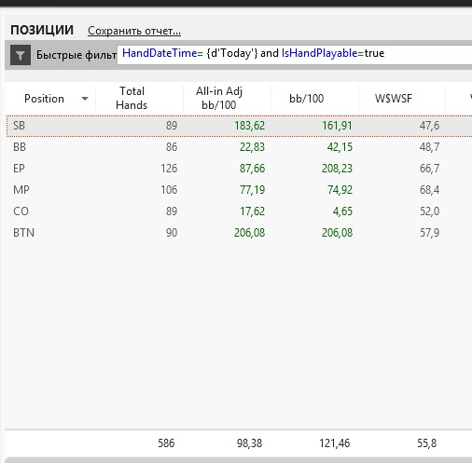Click the 17,62 All-in Adj value
This screenshot has height=463, width=472.
click(x=252, y=211)
